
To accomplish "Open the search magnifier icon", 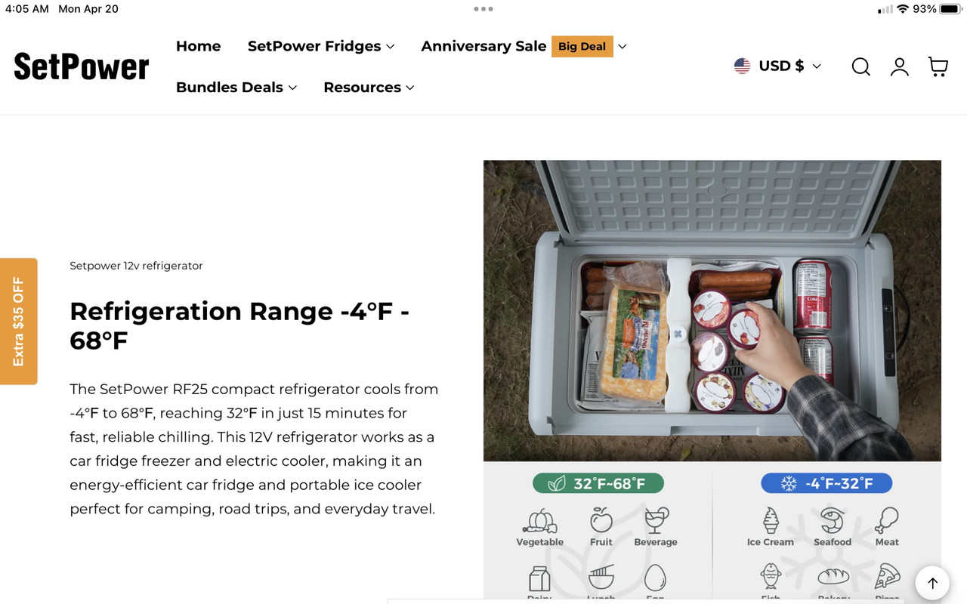I will click(860, 66).
